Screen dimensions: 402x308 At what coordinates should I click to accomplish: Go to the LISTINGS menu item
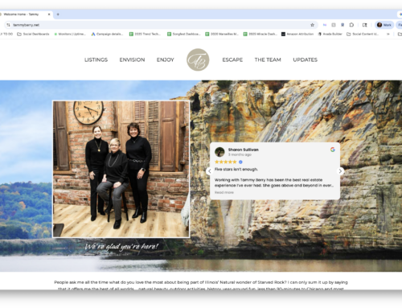click(96, 60)
